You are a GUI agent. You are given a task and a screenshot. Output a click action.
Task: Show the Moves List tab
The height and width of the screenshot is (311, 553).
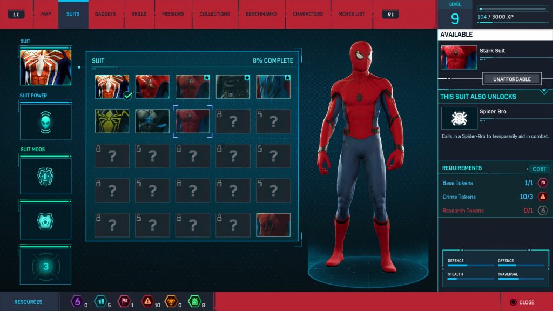pyautogui.click(x=351, y=14)
